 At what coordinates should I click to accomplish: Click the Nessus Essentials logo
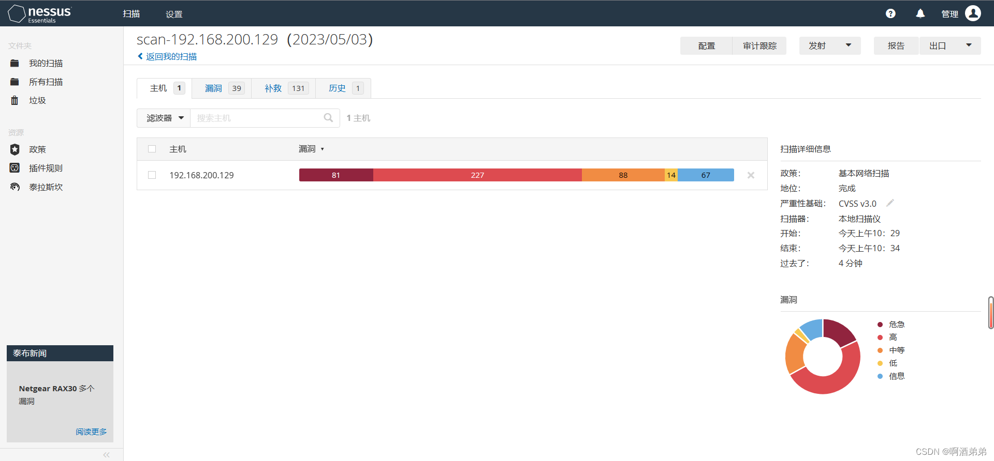[40, 14]
